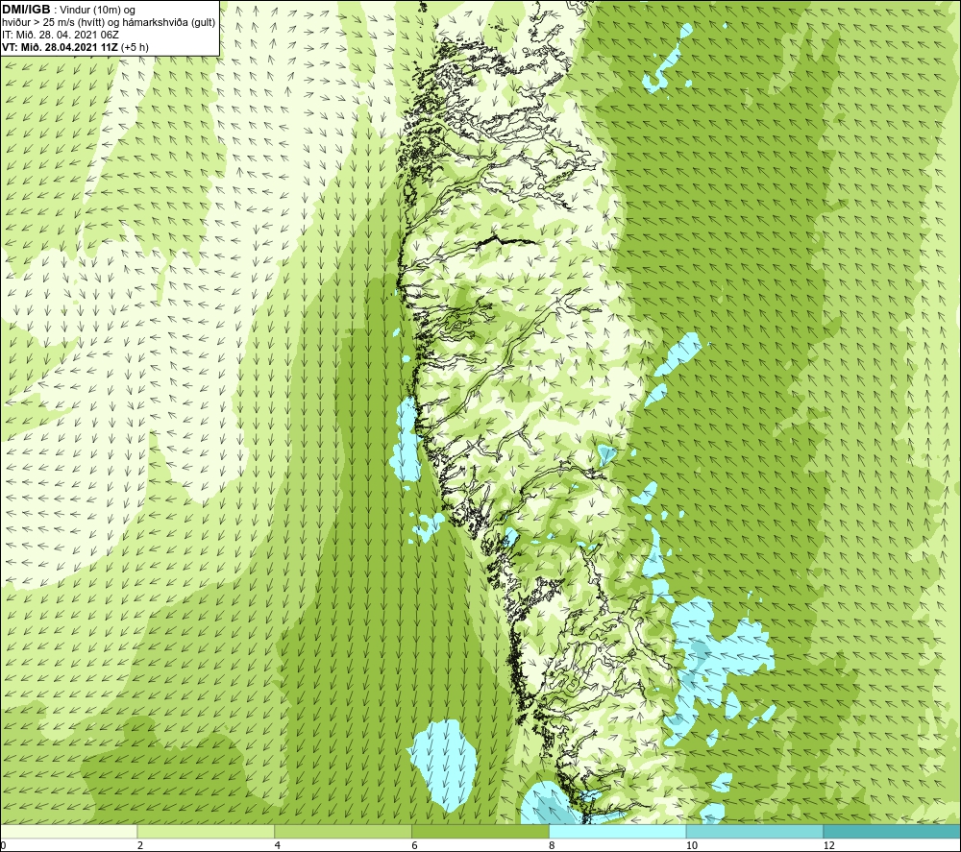
Task: Click the "VT: Mið. 28.04.2021 11Z" valid time
Action: (60, 47)
